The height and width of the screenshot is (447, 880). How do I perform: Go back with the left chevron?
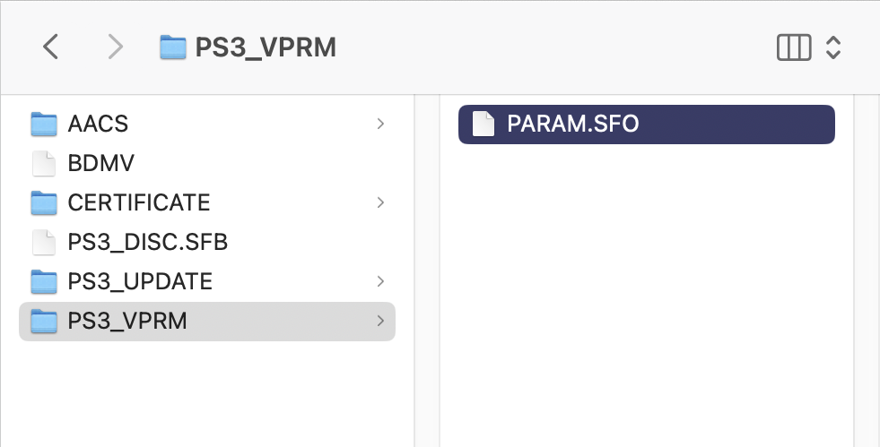coord(50,47)
